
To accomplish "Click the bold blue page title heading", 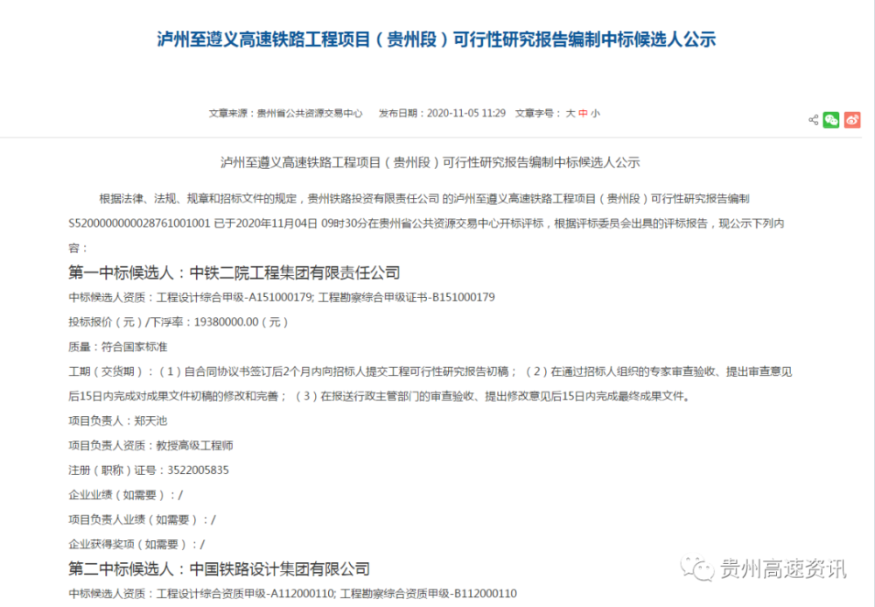I will 437,39.
